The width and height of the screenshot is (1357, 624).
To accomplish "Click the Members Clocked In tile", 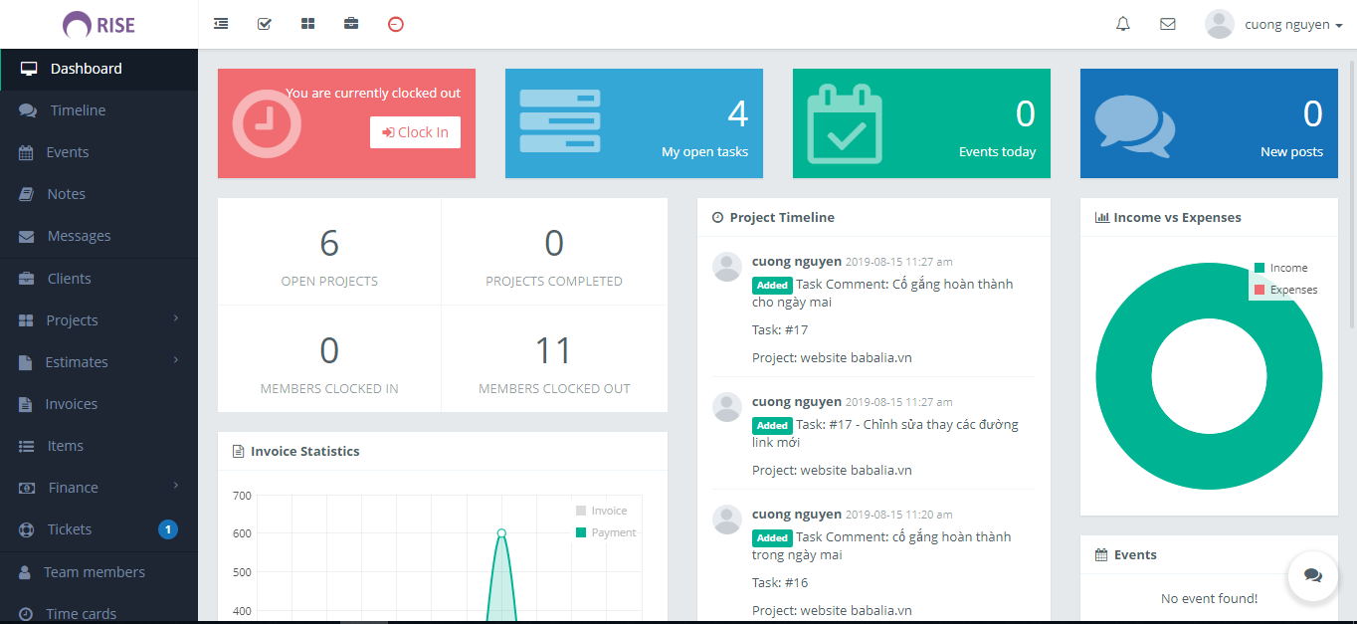I will click(x=329, y=361).
